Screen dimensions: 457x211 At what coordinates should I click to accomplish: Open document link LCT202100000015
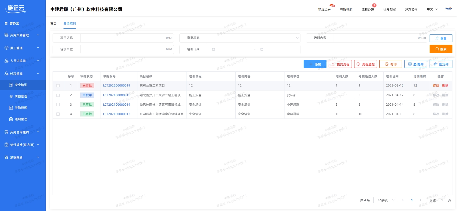(117, 95)
